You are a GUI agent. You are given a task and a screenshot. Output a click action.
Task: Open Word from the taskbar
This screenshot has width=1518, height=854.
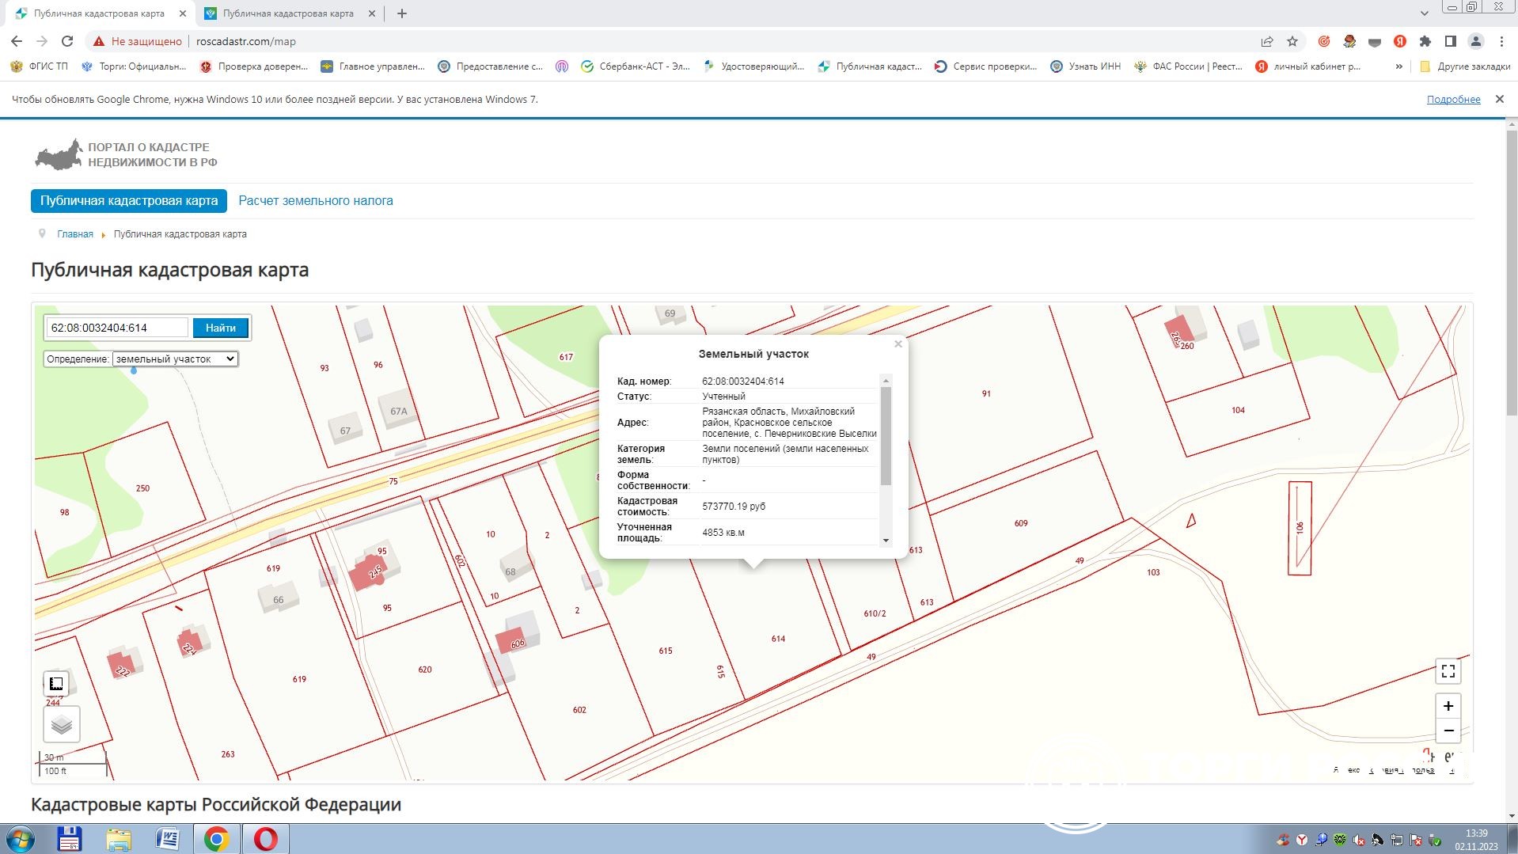coord(167,839)
